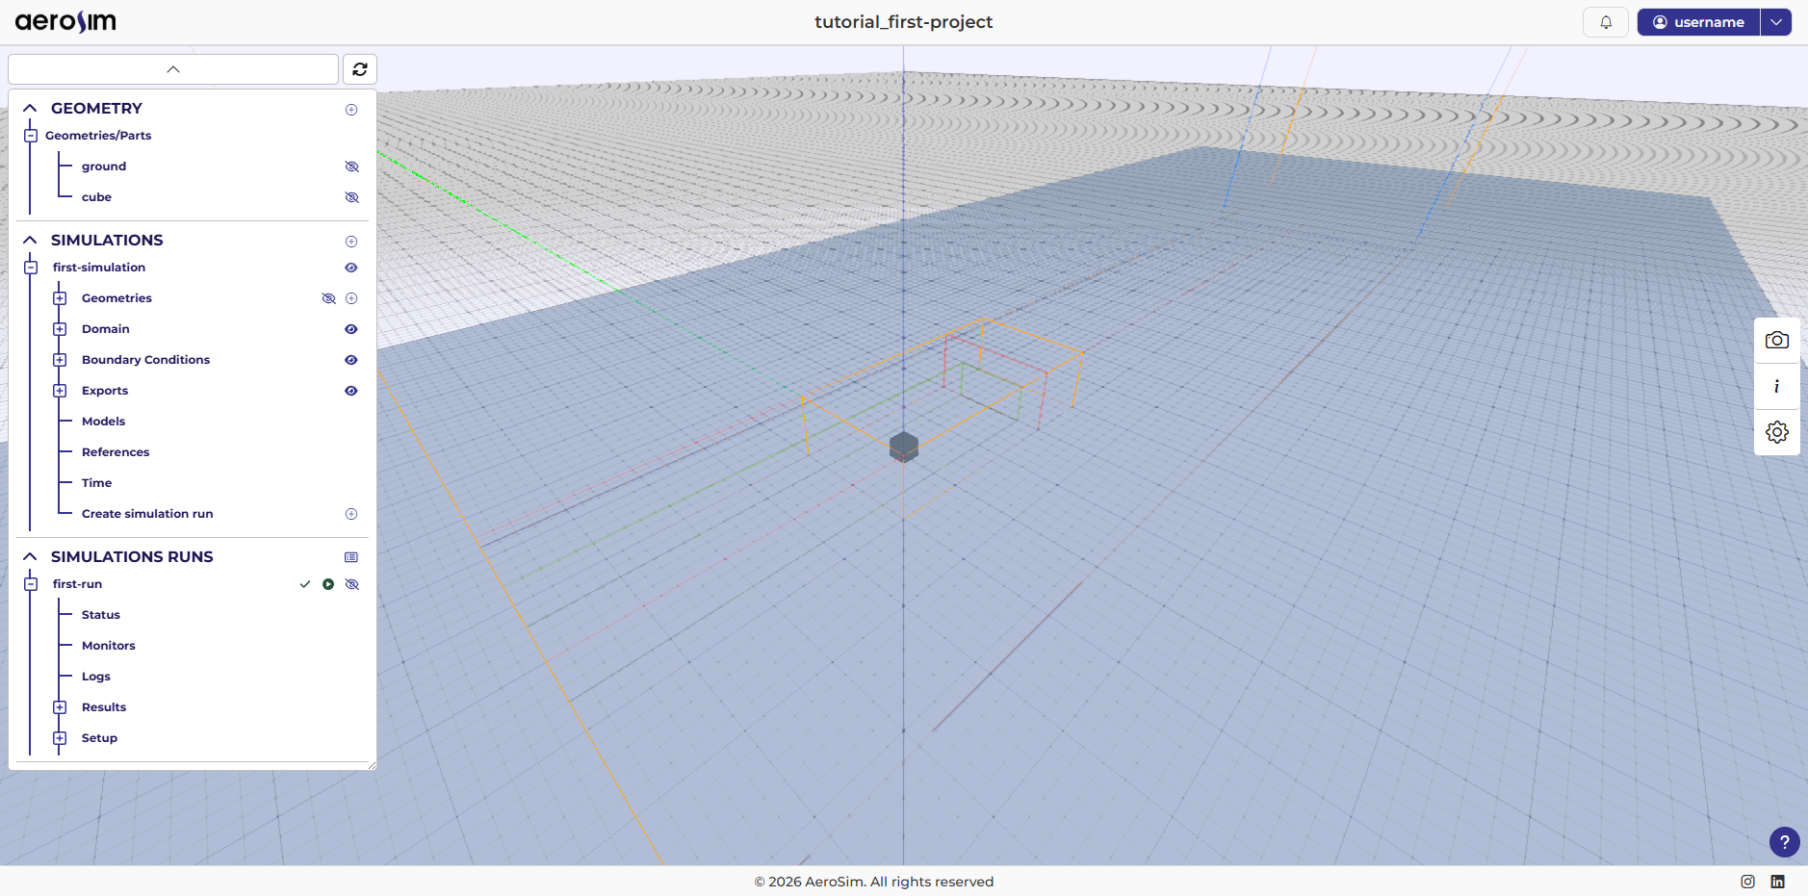Click the username account button
Image resolution: width=1808 pixels, height=896 pixels.
(1698, 22)
